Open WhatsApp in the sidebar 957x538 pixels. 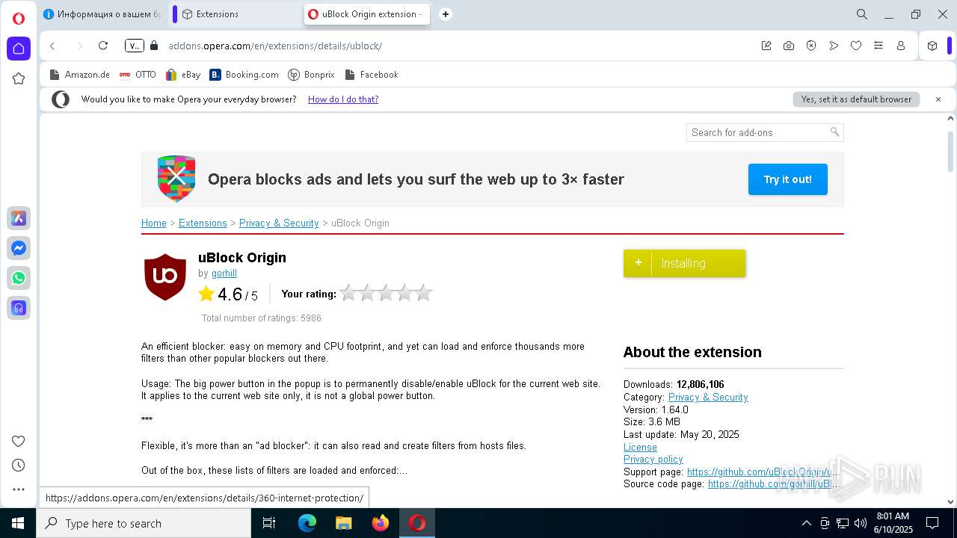(x=19, y=278)
